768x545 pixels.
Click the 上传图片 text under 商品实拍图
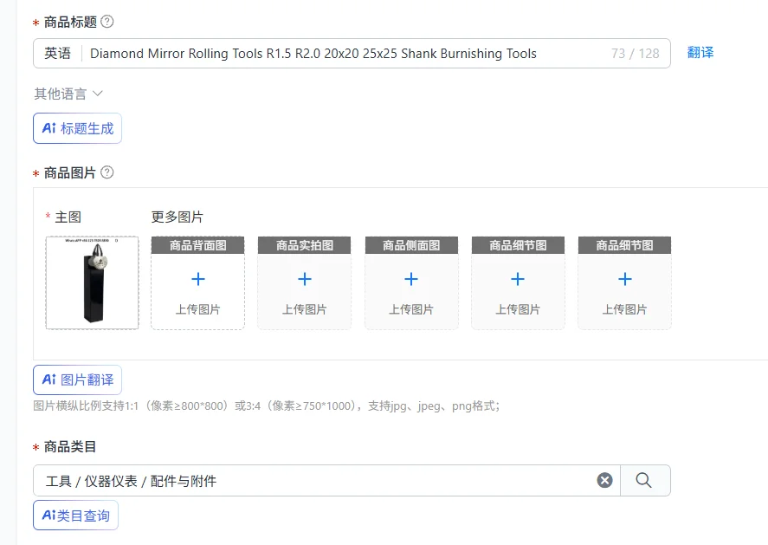tap(305, 309)
